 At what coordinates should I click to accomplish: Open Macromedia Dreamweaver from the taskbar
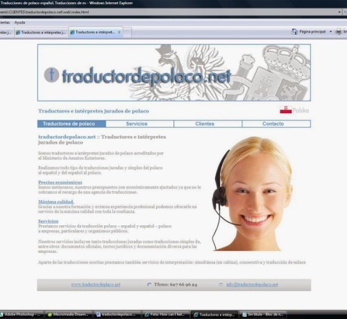point(69,314)
